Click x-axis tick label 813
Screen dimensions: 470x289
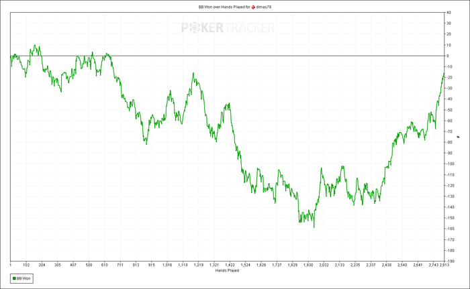(x=136, y=265)
